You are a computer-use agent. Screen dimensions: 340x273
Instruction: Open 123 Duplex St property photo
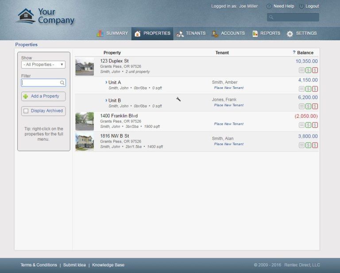point(85,67)
